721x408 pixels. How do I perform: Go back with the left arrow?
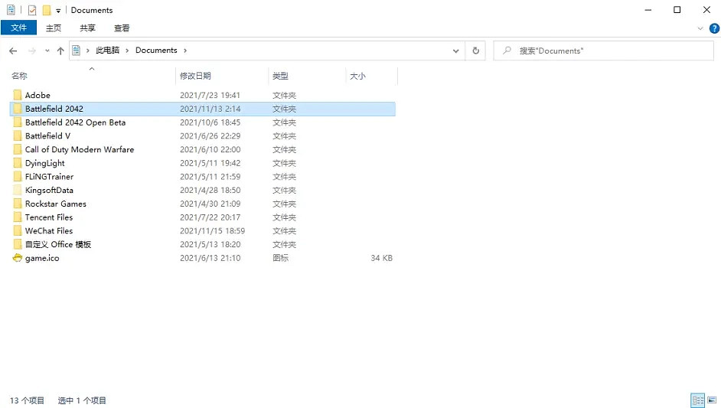click(13, 51)
